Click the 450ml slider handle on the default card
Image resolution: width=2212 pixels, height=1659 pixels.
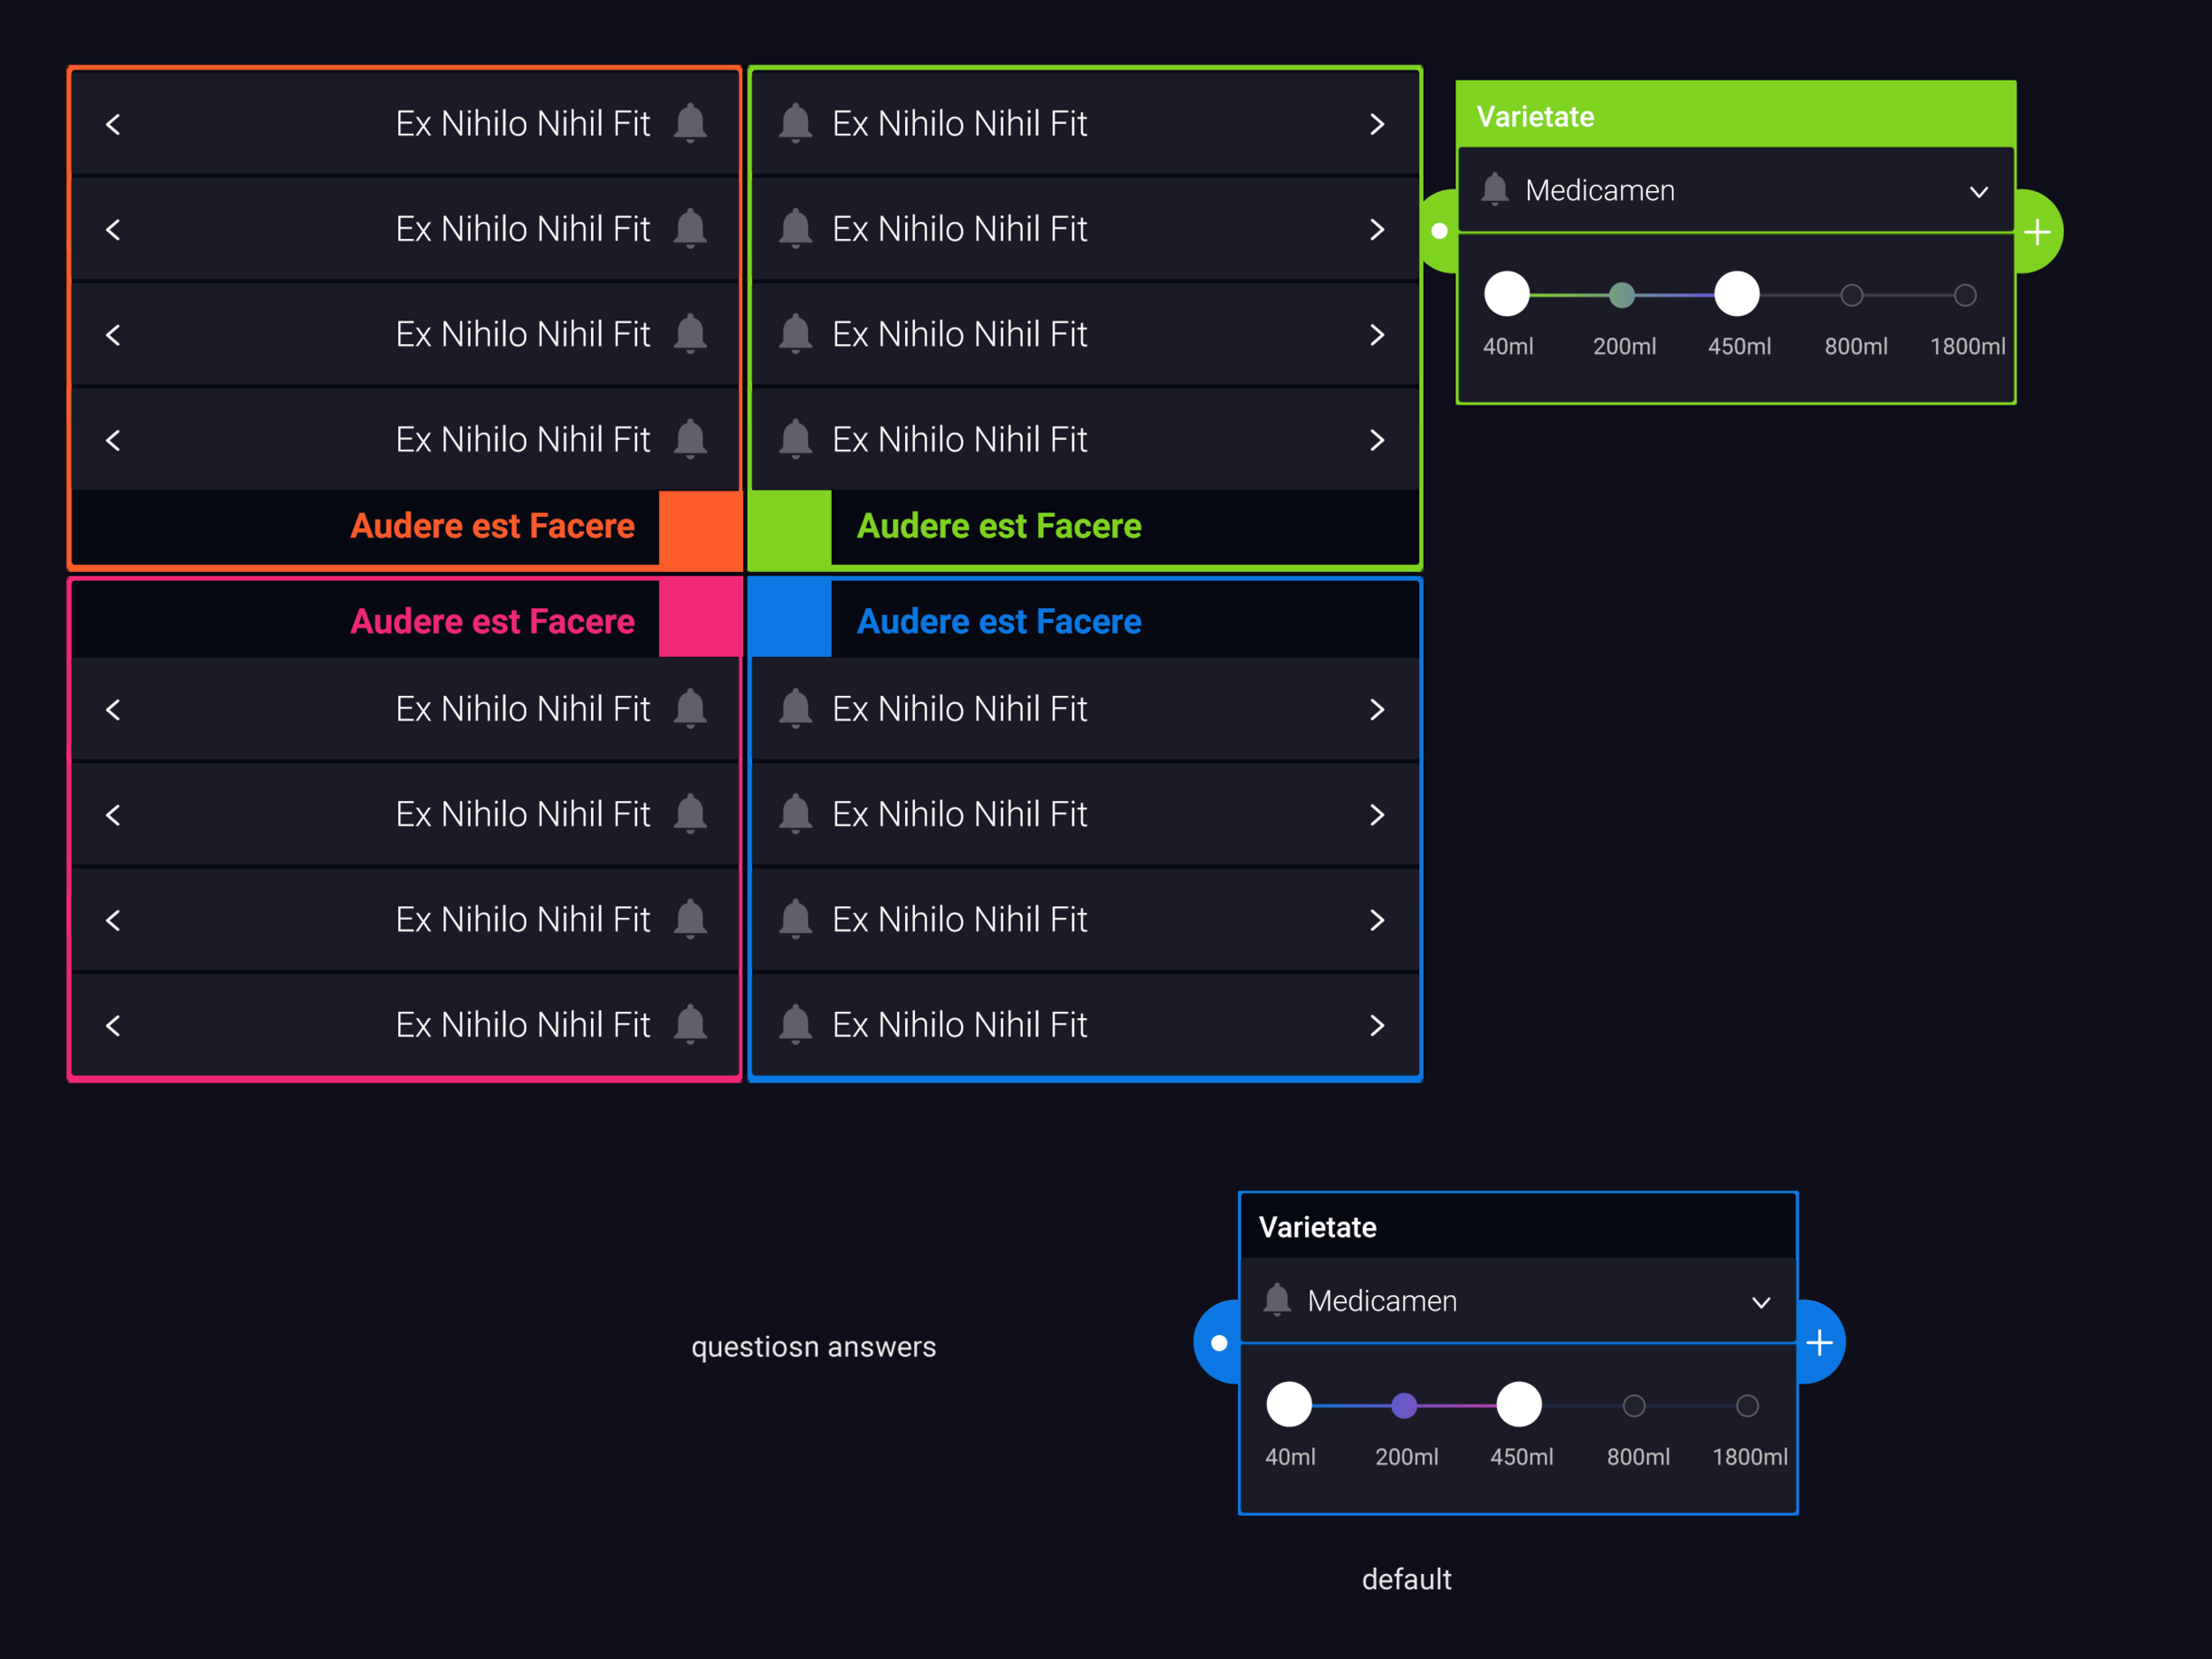pyautogui.click(x=1519, y=1405)
